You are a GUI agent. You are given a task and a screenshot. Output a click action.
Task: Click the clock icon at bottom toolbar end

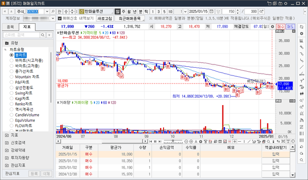[293, 142]
